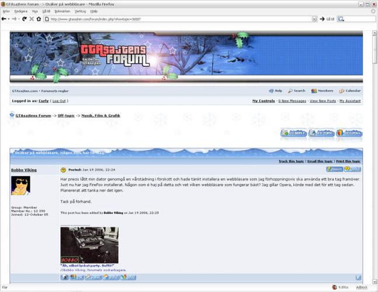Image resolution: width=378 pixels, height=292 pixels.
Task: Click Bobbo Viking's avatar image
Action: coord(20,185)
